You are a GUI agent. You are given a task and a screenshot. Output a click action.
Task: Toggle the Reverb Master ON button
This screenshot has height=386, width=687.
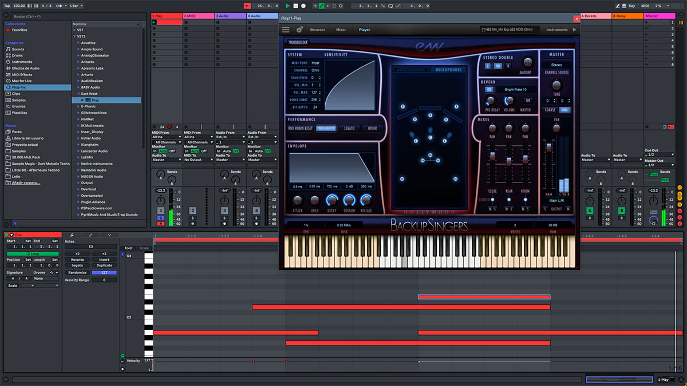(x=528, y=100)
